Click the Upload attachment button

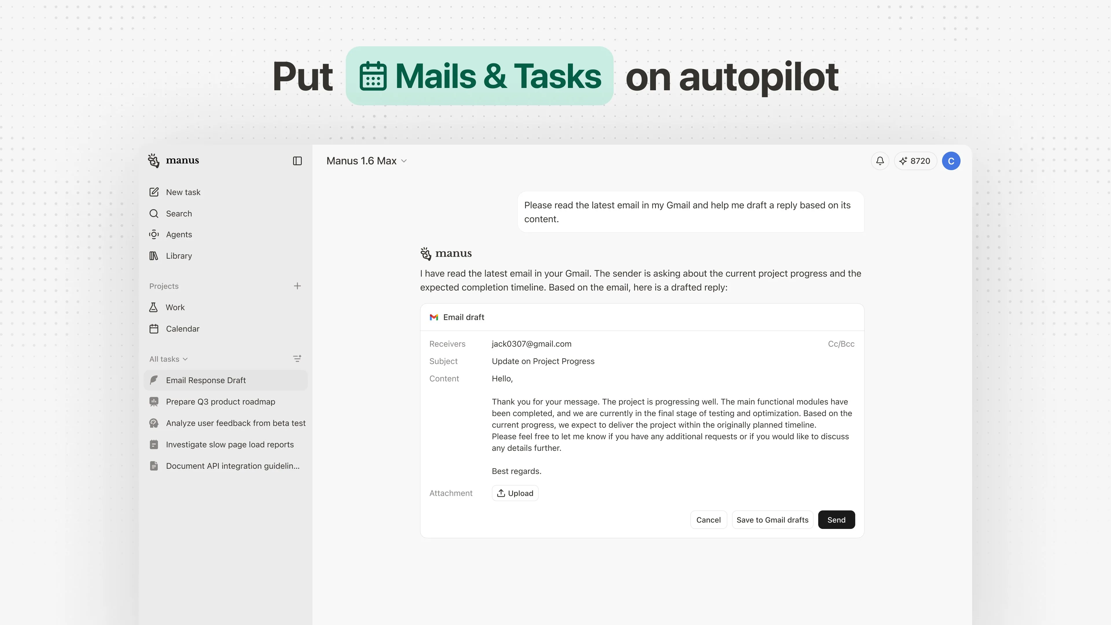(x=515, y=493)
